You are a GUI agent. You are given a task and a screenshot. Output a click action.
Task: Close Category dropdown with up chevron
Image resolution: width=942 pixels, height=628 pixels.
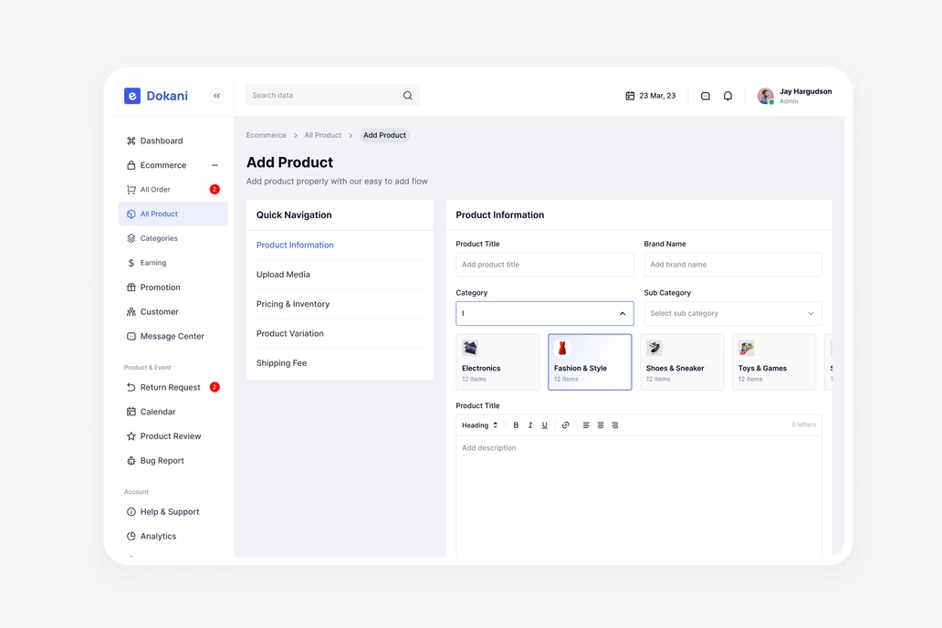click(x=623, y=314)
